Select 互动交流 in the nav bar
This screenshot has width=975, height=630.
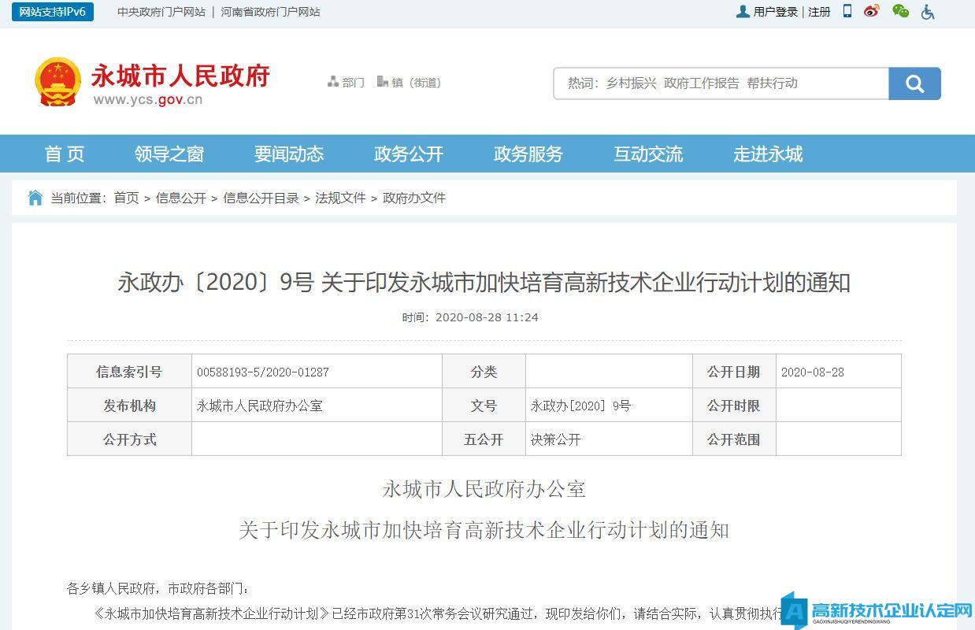pos(648,154)
